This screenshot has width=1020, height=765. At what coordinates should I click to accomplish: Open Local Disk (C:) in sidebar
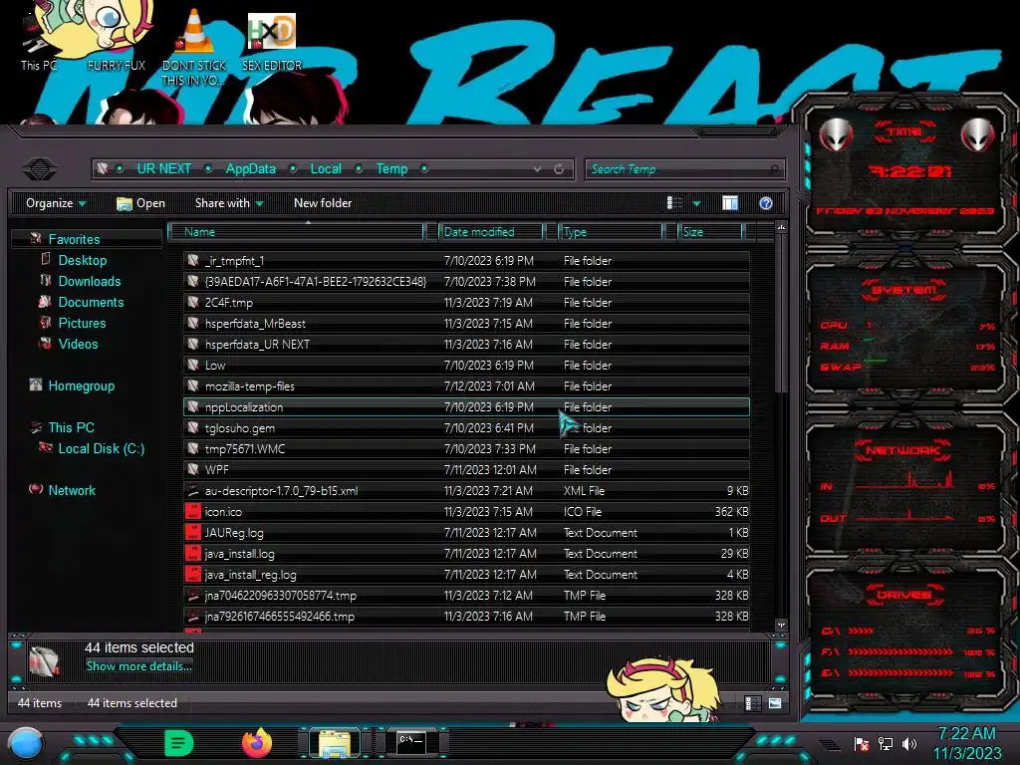click(x=101, y=448)
